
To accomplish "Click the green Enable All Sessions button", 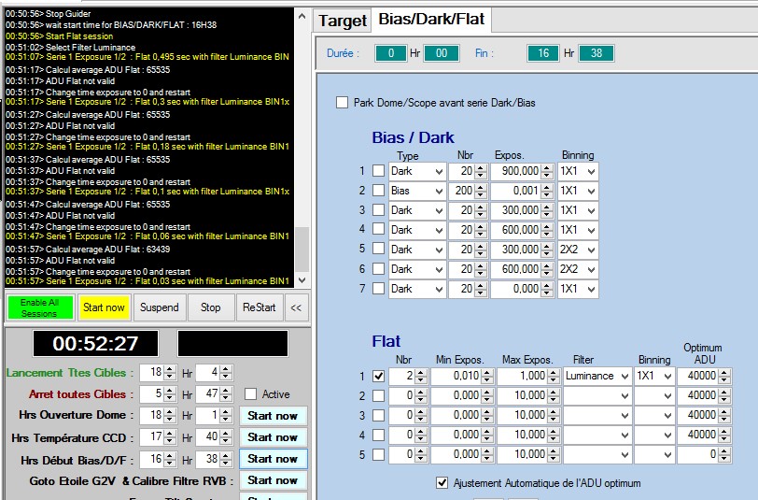I will tap(40, 307).
